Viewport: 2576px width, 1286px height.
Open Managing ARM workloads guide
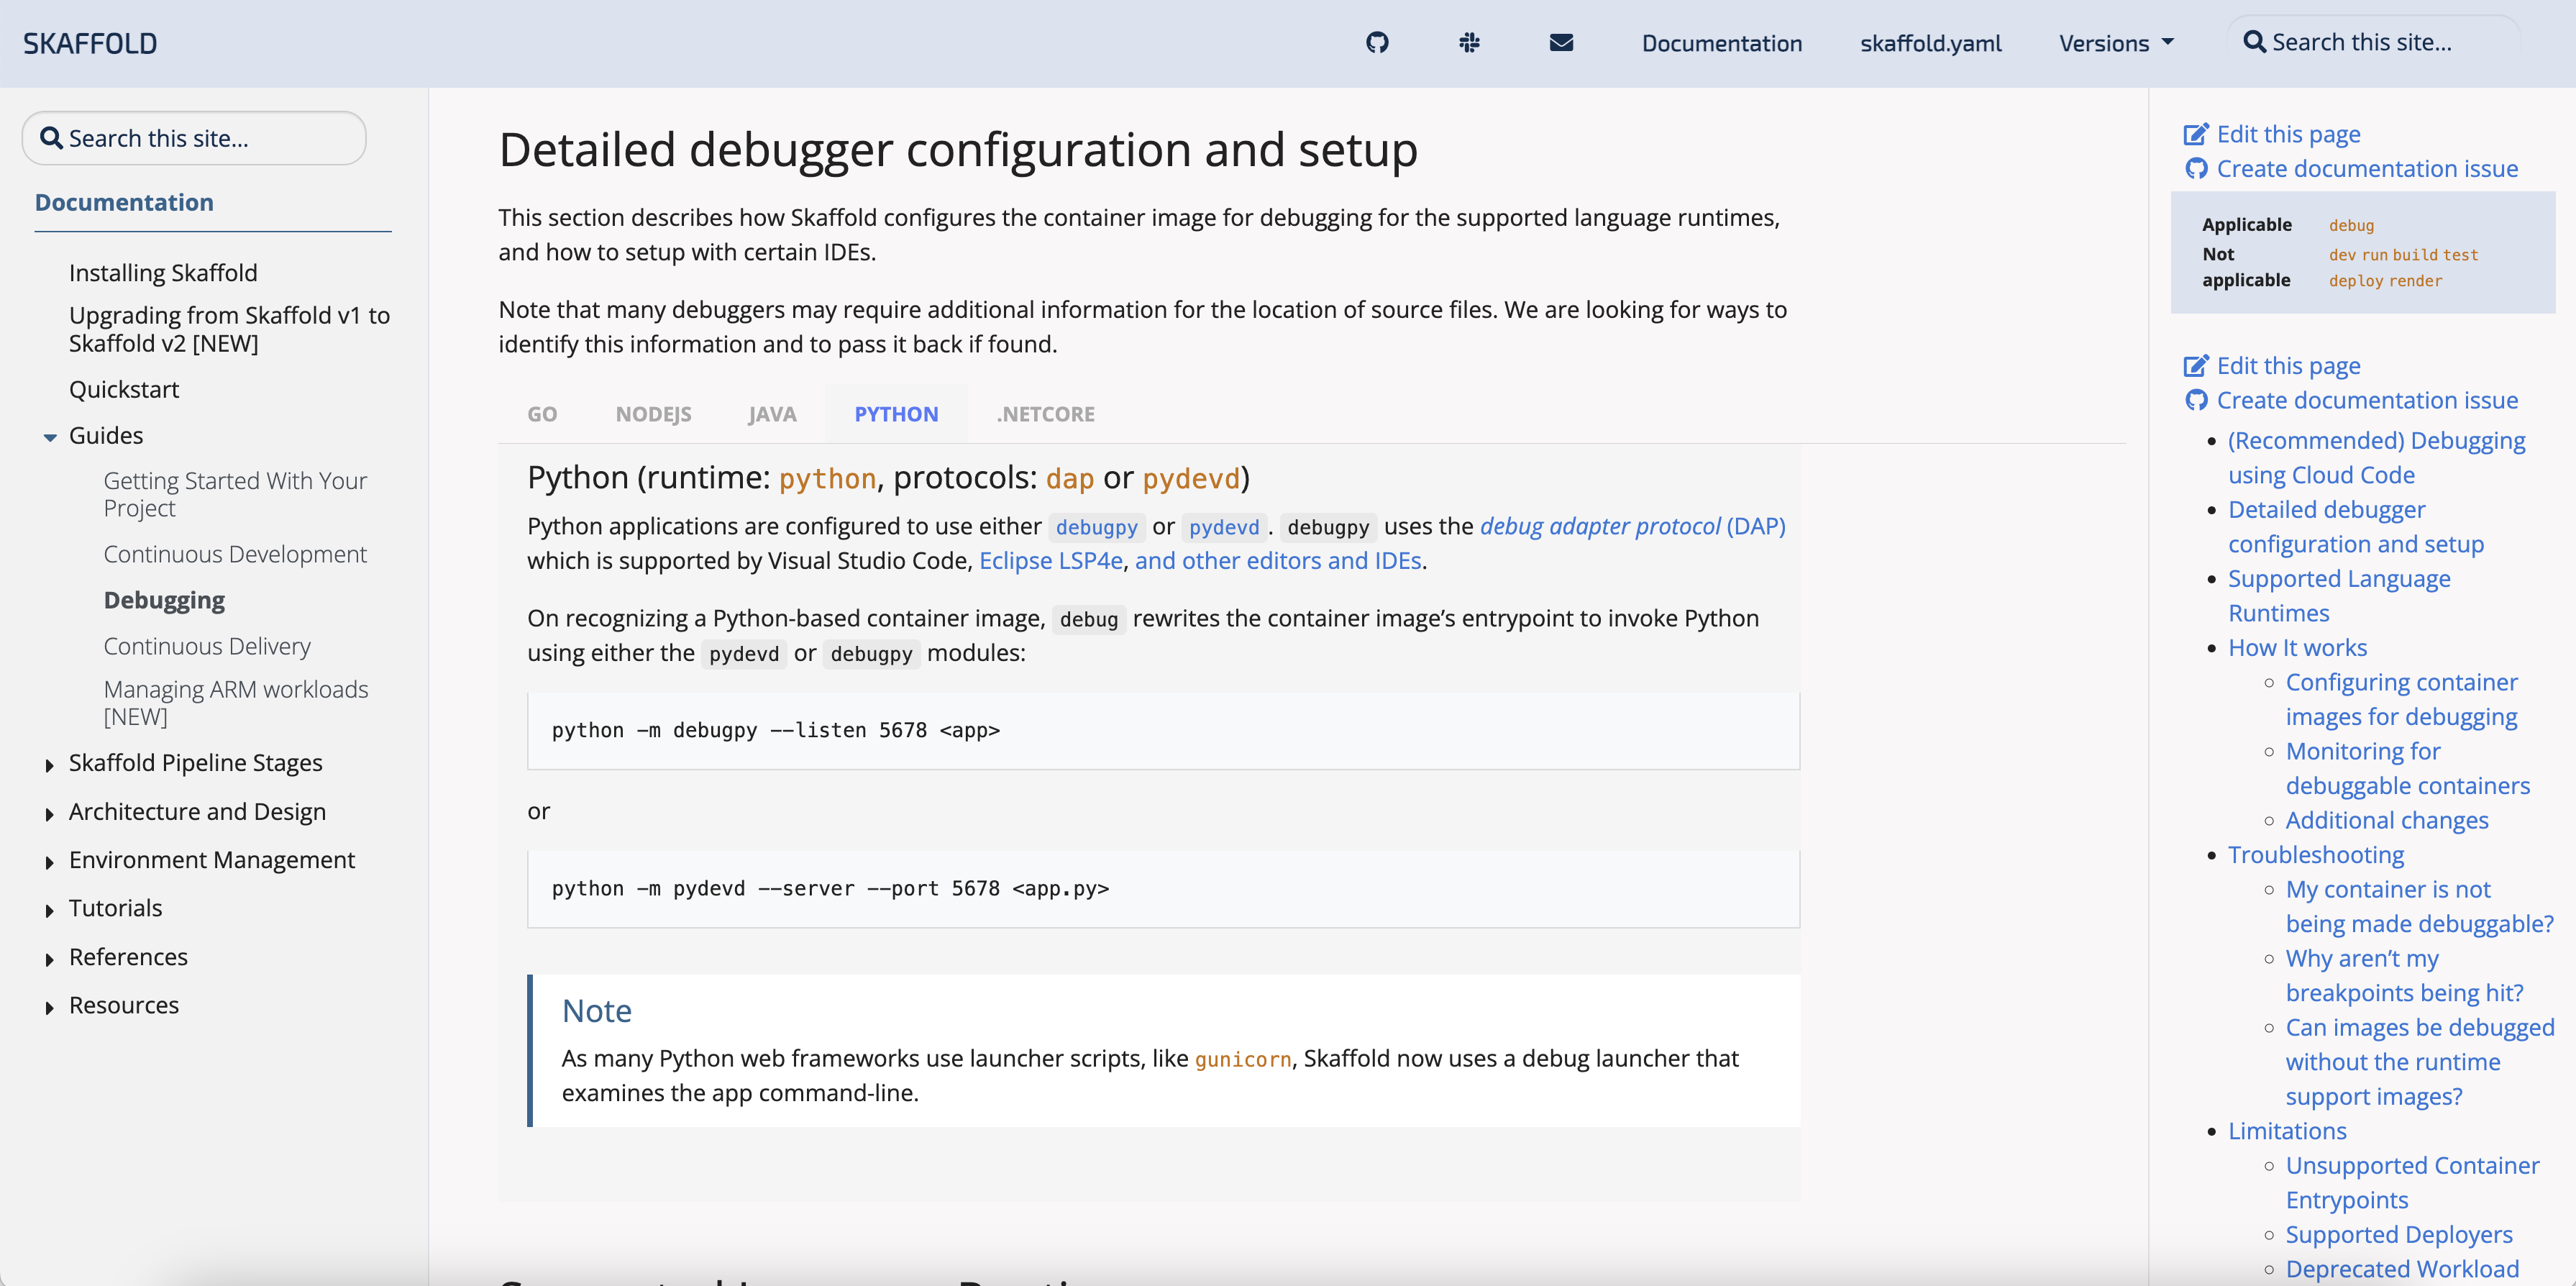pos(236,702)
